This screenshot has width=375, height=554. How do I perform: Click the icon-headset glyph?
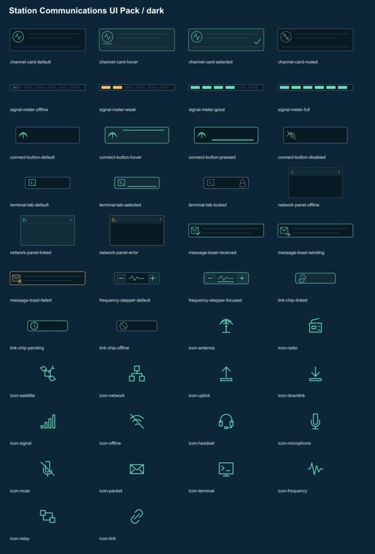tap(226, 421)
